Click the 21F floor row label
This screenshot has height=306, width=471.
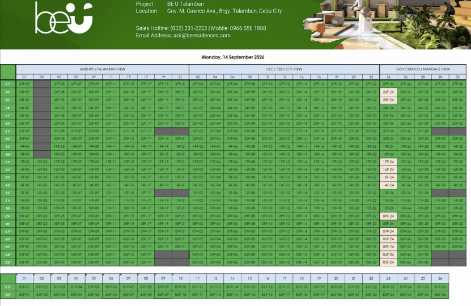pos(8,131)
